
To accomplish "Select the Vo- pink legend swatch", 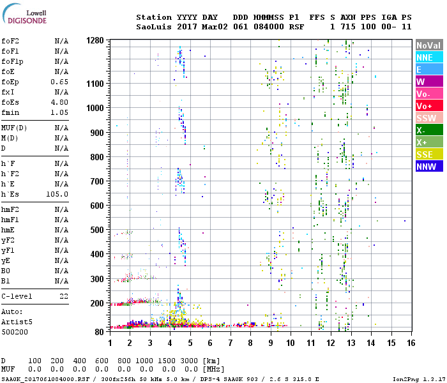I will 429,94.
